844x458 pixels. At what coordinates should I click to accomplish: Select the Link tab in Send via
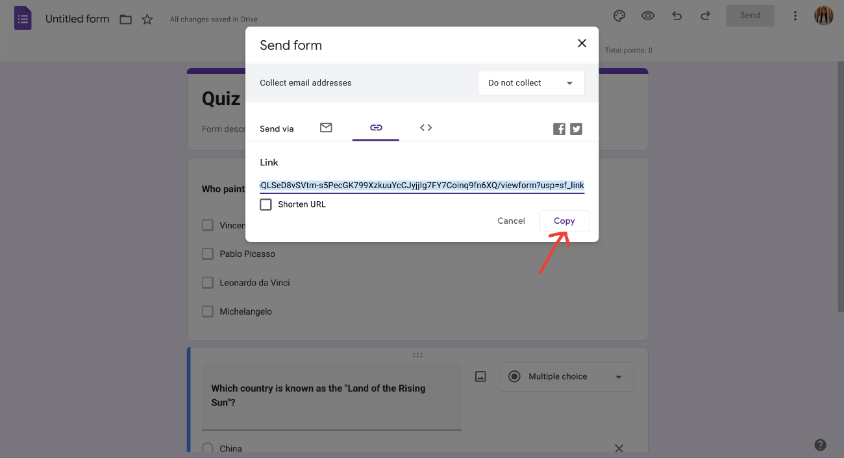(375, 128)
